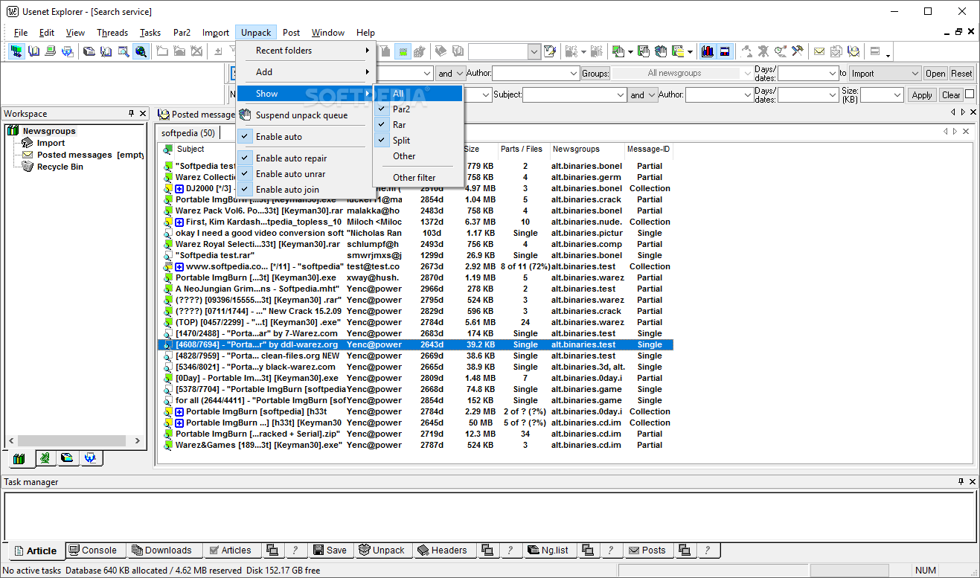Click the Clear filter button
This screenshot has height=578, width=980.
[x=951, y=95]
